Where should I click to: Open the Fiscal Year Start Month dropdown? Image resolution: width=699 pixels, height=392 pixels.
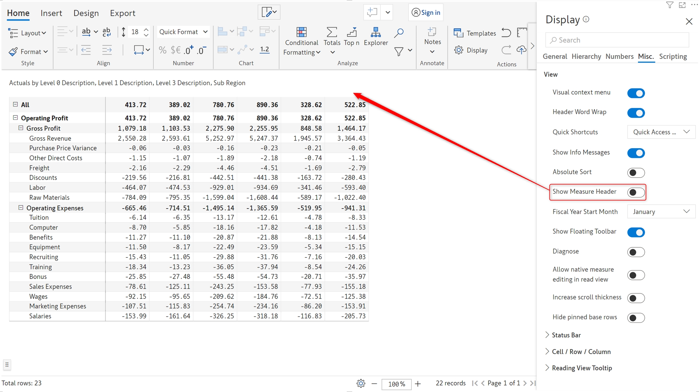pos(661,212)
